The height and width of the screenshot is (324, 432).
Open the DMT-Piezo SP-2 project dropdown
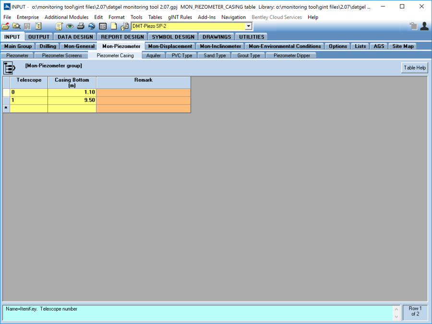[249, 26]
